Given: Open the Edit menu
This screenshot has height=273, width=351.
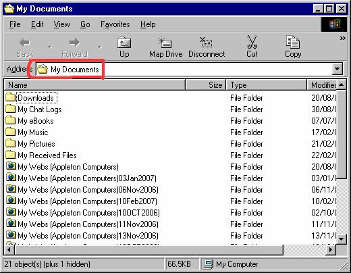Looking at the screenshot, I should (37, 24).
